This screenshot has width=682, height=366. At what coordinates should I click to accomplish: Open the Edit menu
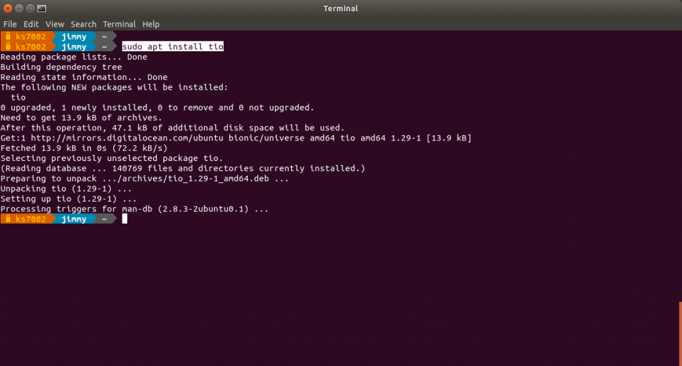(x=31, y=24)
